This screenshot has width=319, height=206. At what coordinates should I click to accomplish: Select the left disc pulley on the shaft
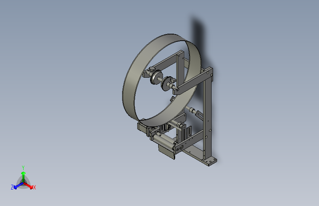156,77
